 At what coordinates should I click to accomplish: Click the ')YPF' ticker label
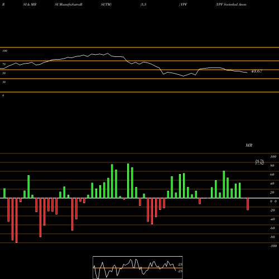(183, 4)
